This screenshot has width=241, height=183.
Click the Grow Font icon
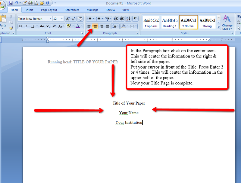(x=68, y=18)
